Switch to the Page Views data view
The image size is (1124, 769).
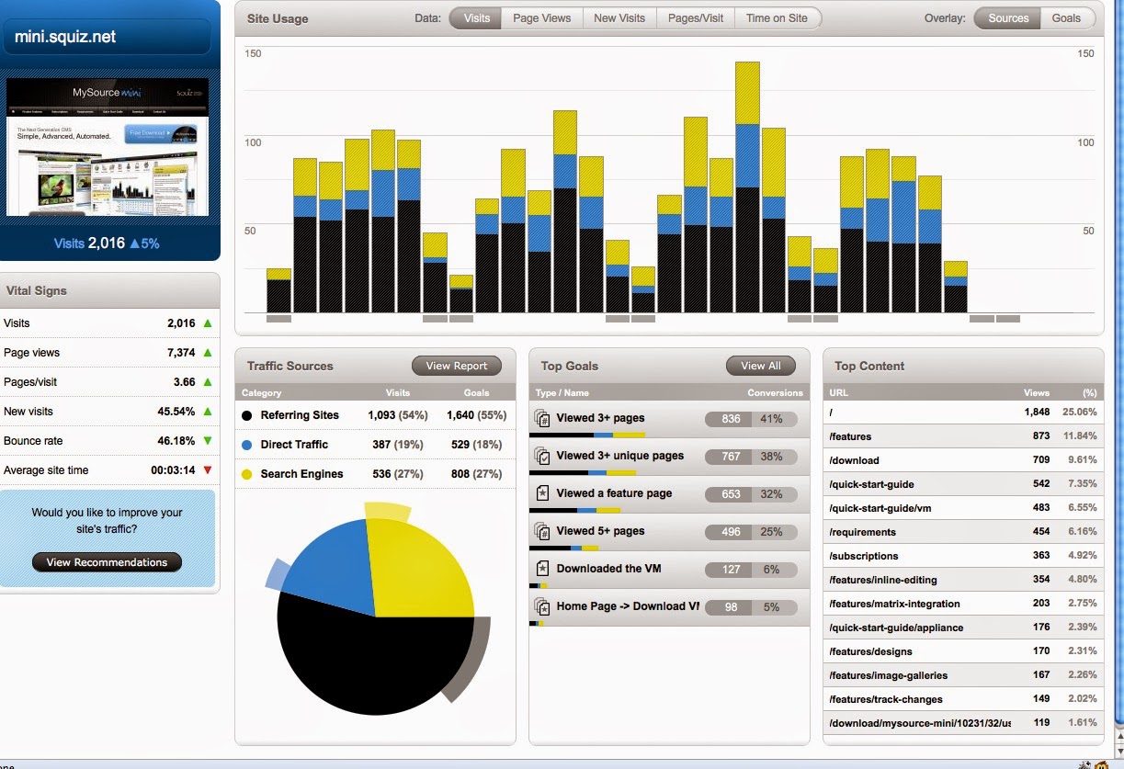pos(541,17)
